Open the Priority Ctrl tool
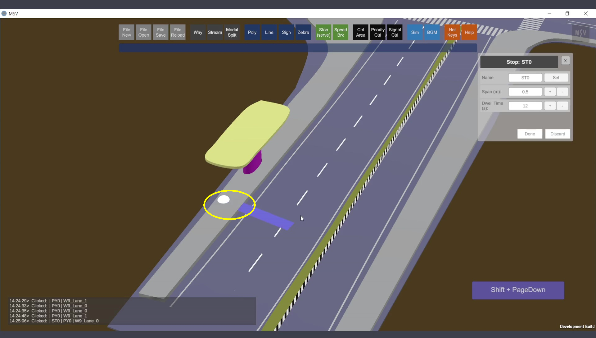Image resolution: width=596 pixels, height=338 pixels. click(x=377, y=32)
